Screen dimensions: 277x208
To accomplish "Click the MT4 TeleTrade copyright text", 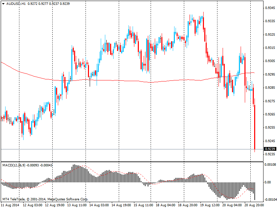I will click(45, 199).
